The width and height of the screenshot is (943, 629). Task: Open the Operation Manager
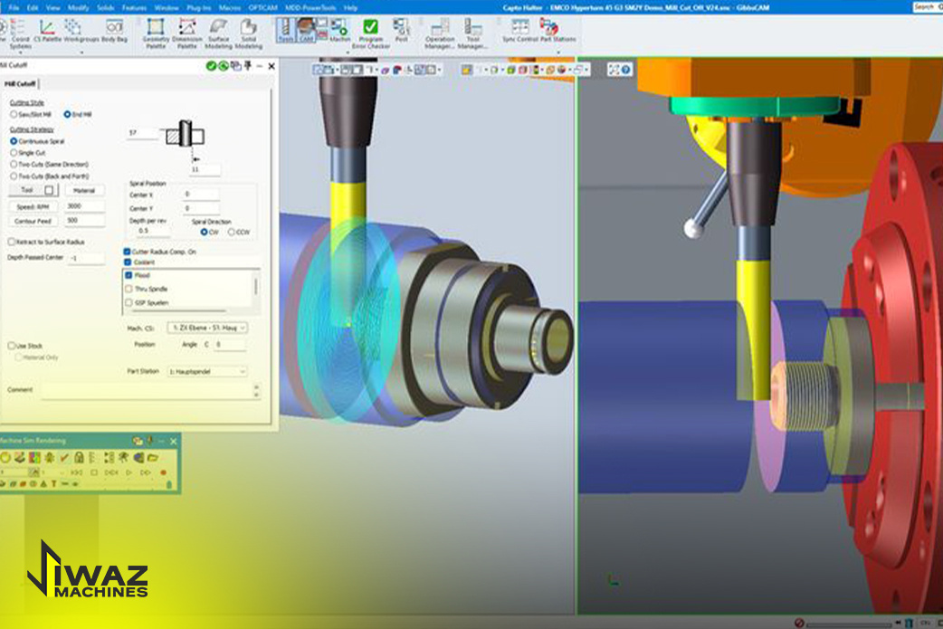click(440, 33)
